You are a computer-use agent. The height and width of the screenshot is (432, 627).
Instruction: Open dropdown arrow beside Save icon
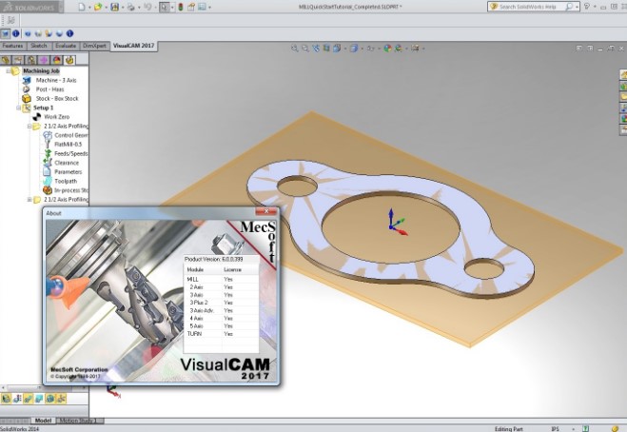point(123,8)
